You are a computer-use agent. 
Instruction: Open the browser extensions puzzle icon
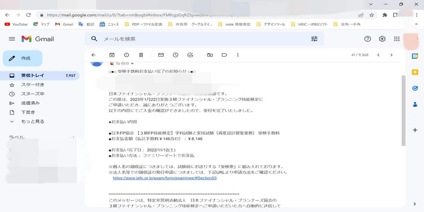pos(385,15)
